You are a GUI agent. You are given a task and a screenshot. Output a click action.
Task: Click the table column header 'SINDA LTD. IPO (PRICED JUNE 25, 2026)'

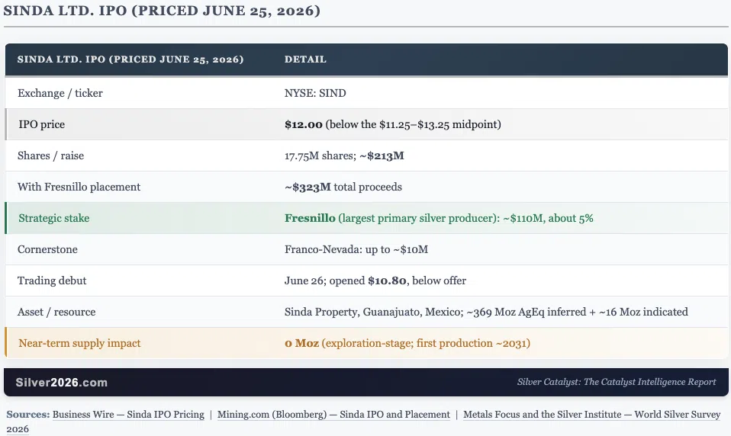coord(130,59)
